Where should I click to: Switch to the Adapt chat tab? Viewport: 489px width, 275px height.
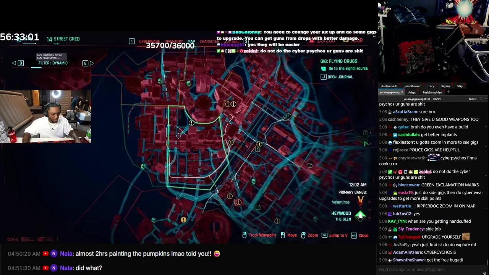pyautogui.click(x=412, y=92)
